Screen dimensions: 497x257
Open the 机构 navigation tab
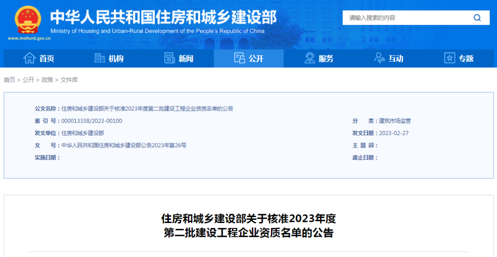109,58
